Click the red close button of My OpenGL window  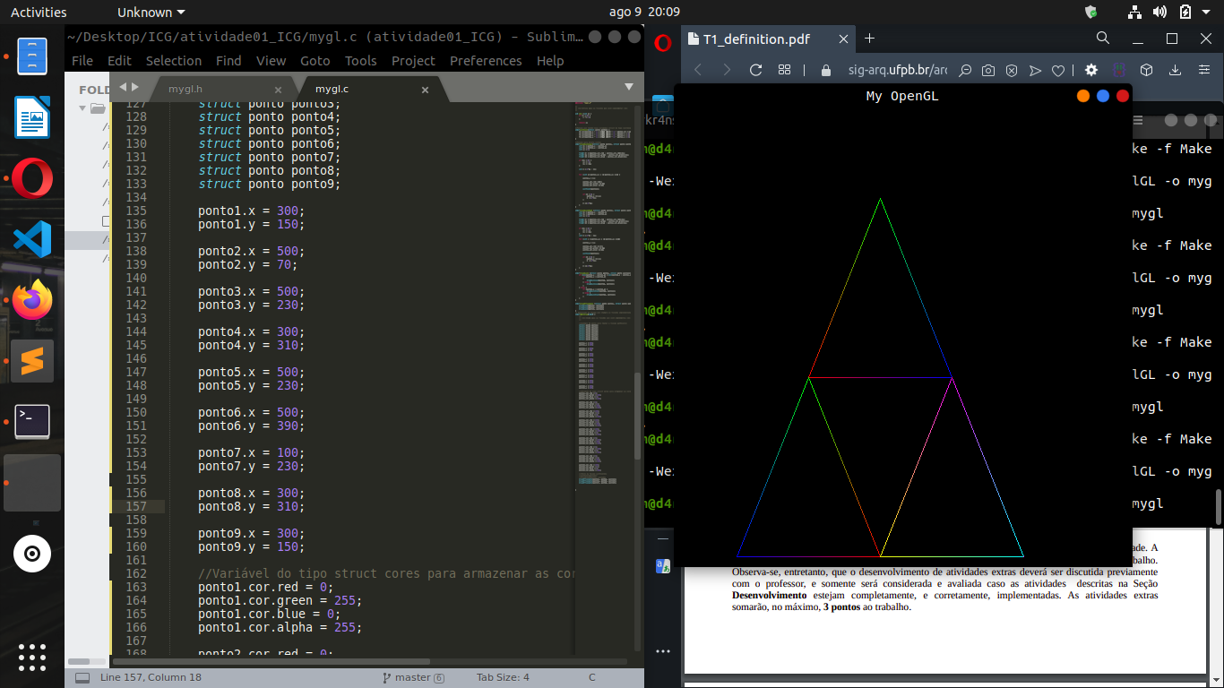(1123, 96)
